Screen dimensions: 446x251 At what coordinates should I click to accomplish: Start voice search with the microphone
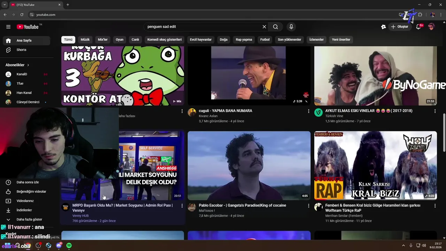(x=291, y=27)
